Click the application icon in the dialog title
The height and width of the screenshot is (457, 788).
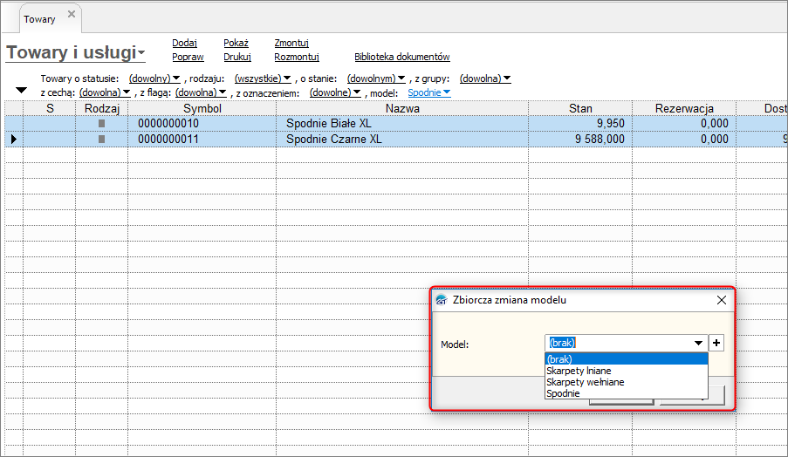click(x=442, y=300)
